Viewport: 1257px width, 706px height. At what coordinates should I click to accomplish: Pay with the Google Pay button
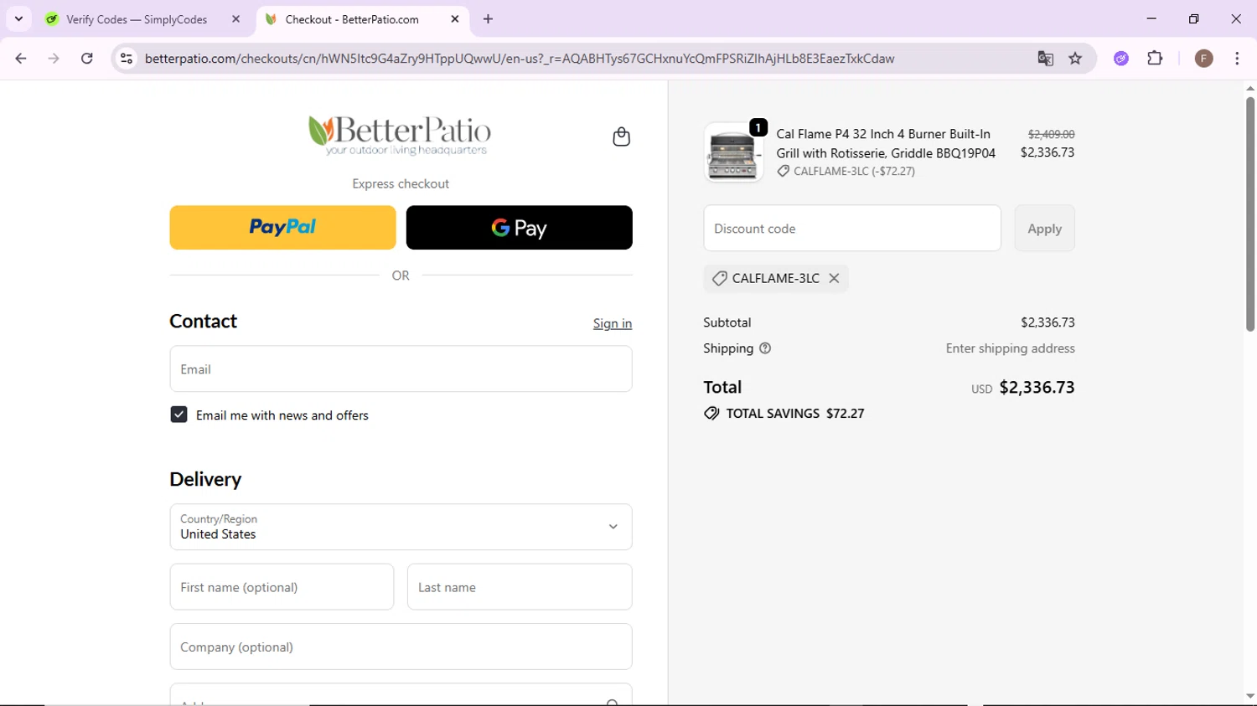[519, 227]
